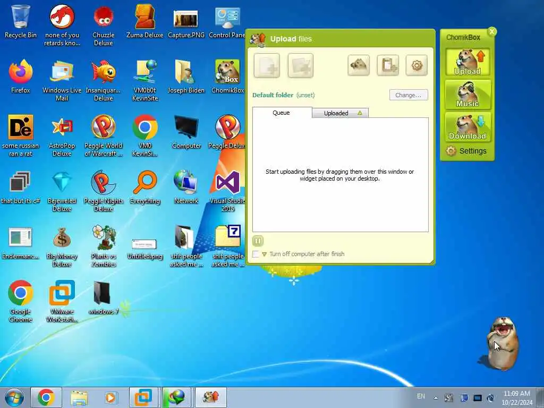
Task: Click the paste from clipboard toolbar icon
Action: coord(387,65)
